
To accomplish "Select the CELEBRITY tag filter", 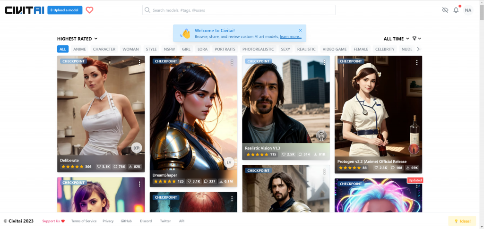I will coord(385,49).
